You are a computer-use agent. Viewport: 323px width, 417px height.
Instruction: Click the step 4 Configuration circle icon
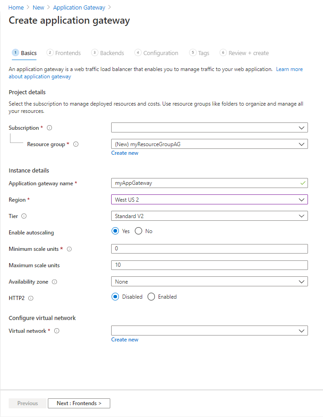[138, 52]
